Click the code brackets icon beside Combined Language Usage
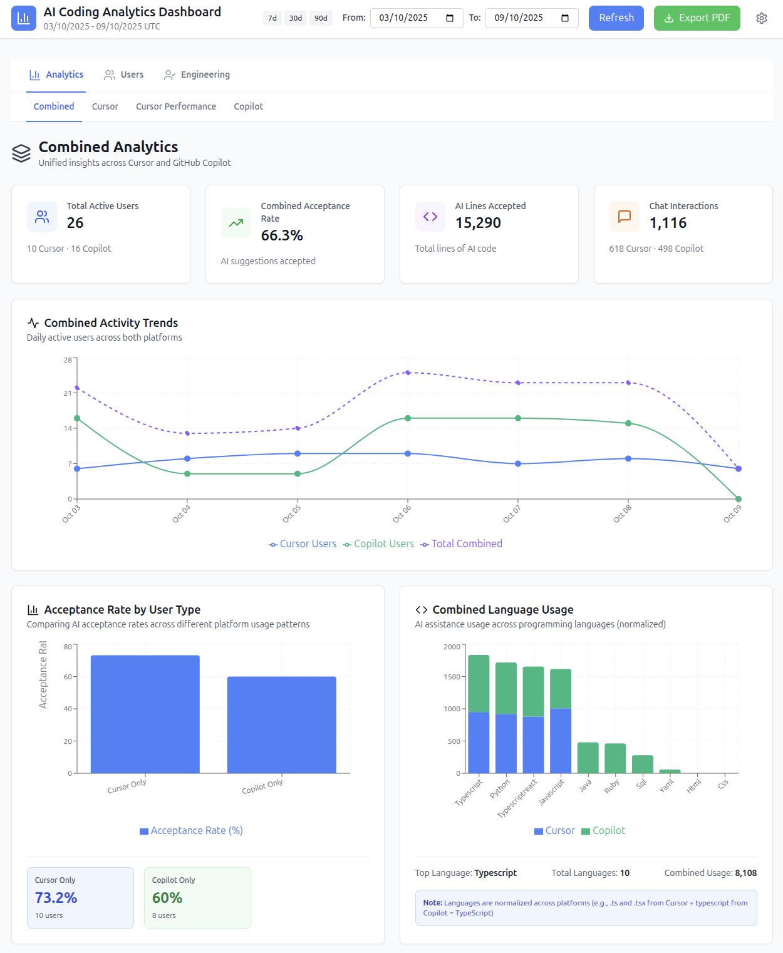Image resolution: width=783 pixels, height=953 pixels. click(x=422, y=610)
